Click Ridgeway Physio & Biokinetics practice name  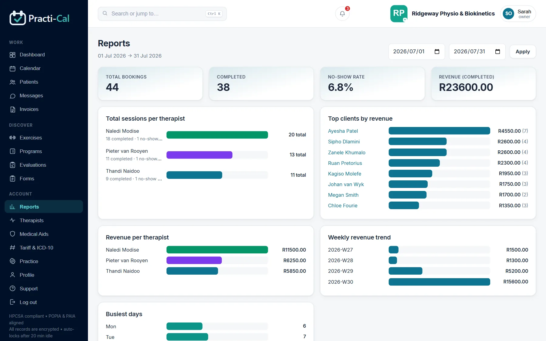(x=453, y=14)
